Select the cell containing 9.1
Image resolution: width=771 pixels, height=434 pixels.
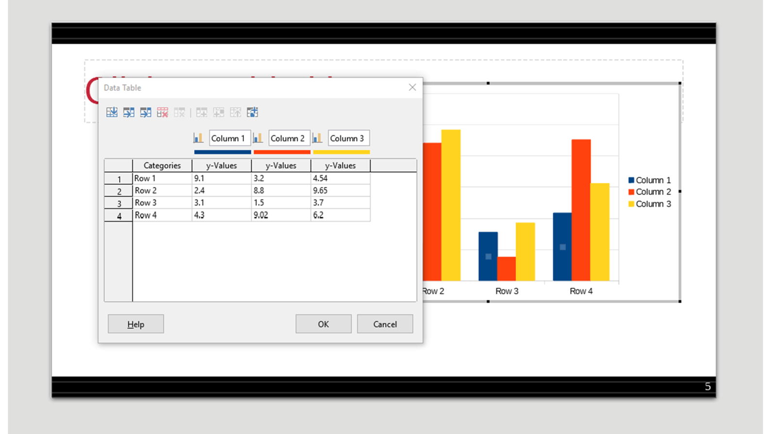tap(222, 178)
